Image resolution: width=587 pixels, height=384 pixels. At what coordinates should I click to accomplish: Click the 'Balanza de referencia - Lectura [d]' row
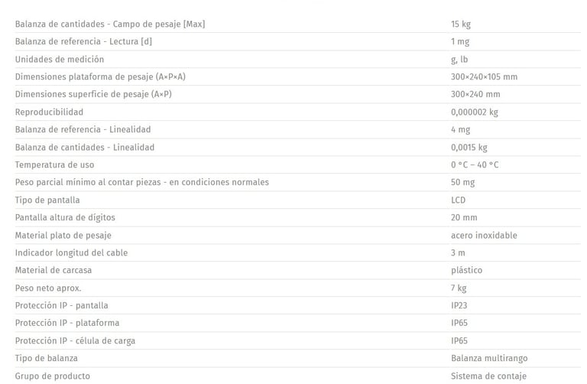click(297, 41)
